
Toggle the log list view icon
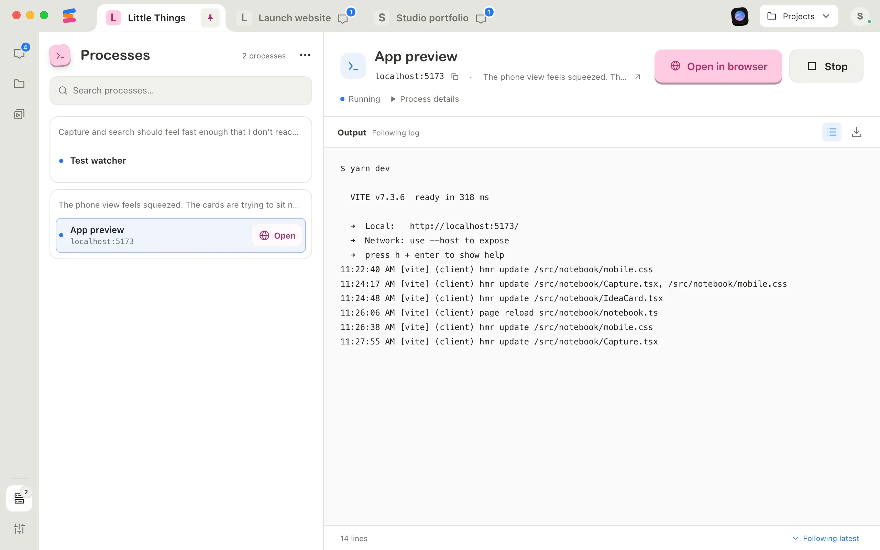tap(832, 132)
